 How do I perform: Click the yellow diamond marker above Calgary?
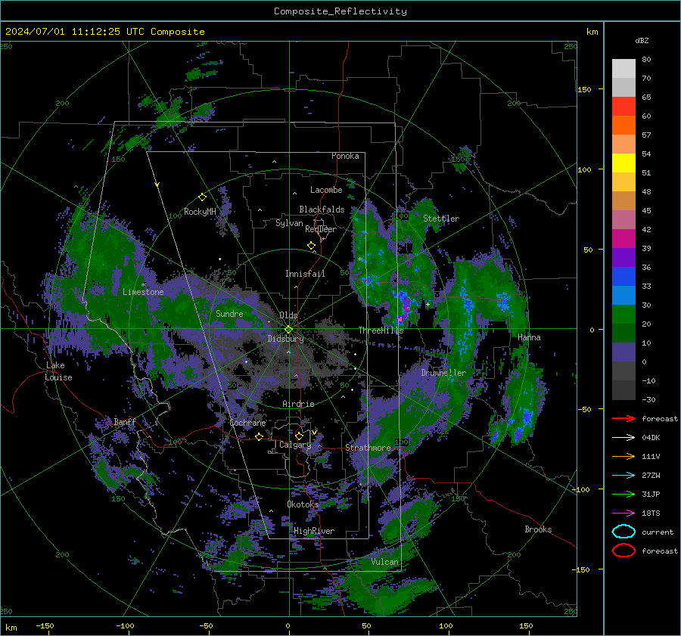coord(299,436)
